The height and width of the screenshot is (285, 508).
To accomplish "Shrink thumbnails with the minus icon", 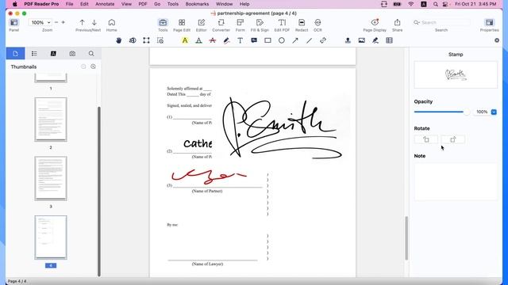I will pyautogui.click(x=83, y=66).
